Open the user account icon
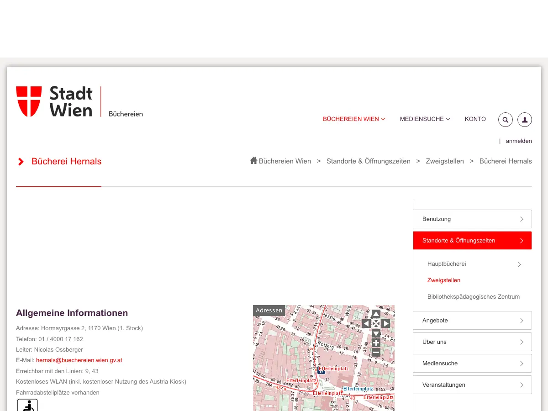 point(525,120)
